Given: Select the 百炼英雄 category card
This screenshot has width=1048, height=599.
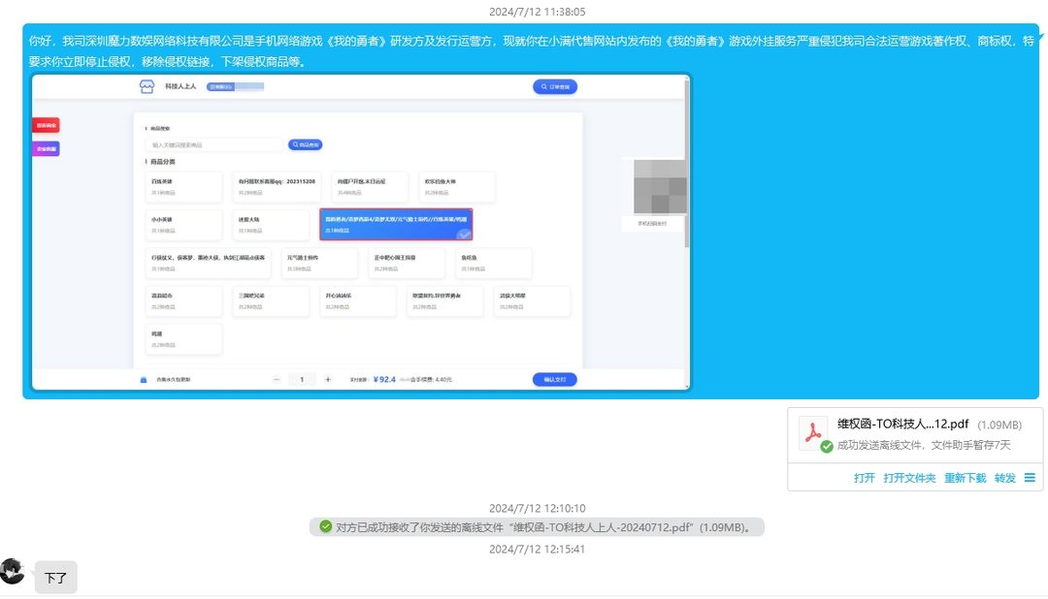Looking at the screenshot, I should click(183, 186).
